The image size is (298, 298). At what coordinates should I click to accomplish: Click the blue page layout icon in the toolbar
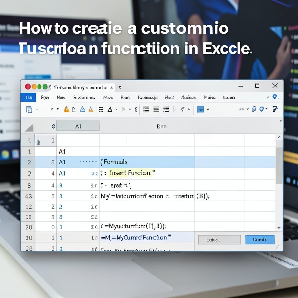coord(29,109)
